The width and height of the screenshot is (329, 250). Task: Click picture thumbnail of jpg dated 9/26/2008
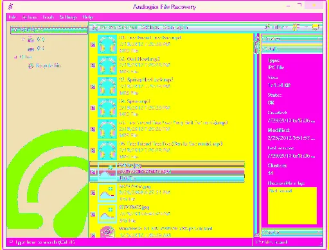(x=107, y=193)
